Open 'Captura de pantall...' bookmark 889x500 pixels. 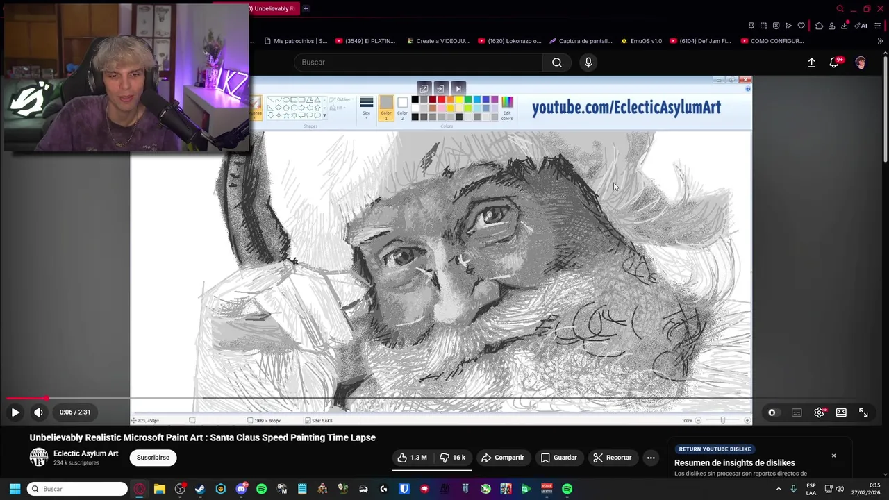coord(581,41)
